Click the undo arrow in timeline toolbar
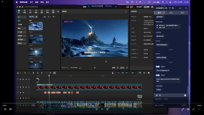This screenshot has width=204, height=115. pyautogui.click(x=25, y=73)
